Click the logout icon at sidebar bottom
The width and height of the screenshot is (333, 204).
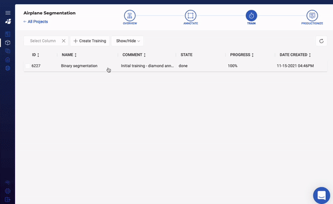point(8,200)
